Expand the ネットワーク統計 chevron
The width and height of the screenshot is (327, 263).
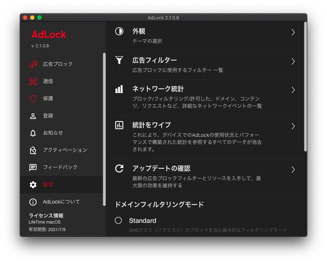(x=293, y=90)
